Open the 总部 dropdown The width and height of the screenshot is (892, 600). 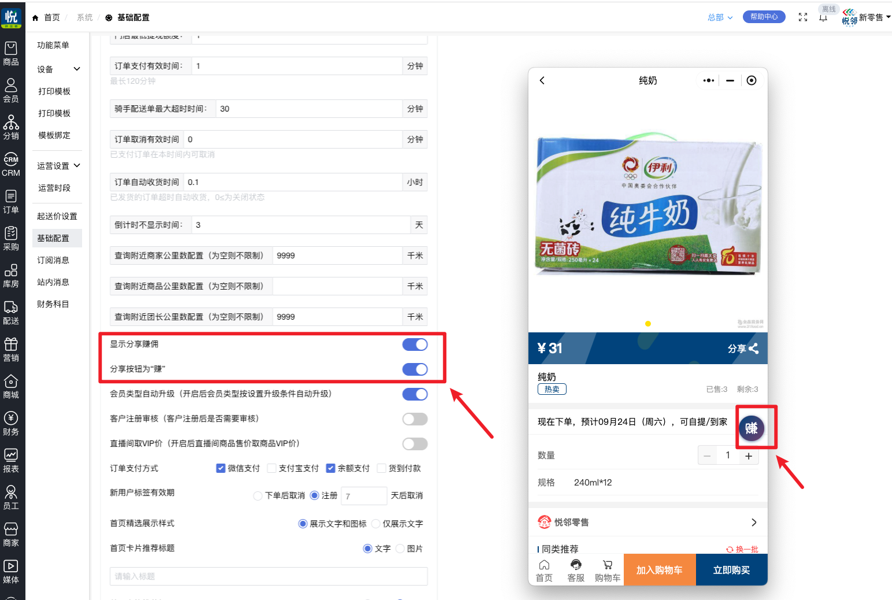click(x=720, y=17)
